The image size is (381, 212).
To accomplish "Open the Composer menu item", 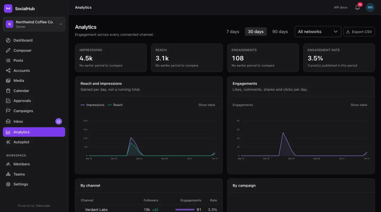I will (x=34, y=50).
